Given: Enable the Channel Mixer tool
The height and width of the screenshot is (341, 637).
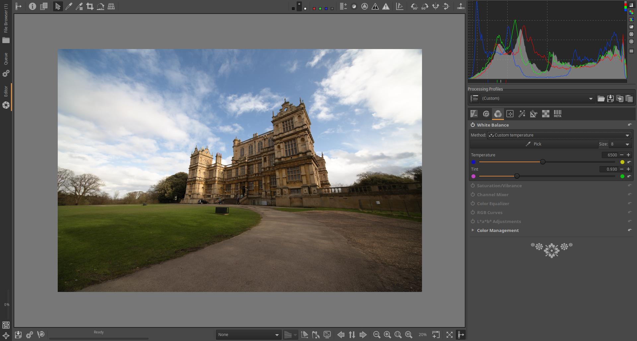Looking at the screenshot, I should pos(473,195).
